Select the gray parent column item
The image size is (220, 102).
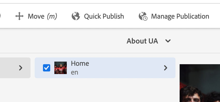(x=15, y=68)
